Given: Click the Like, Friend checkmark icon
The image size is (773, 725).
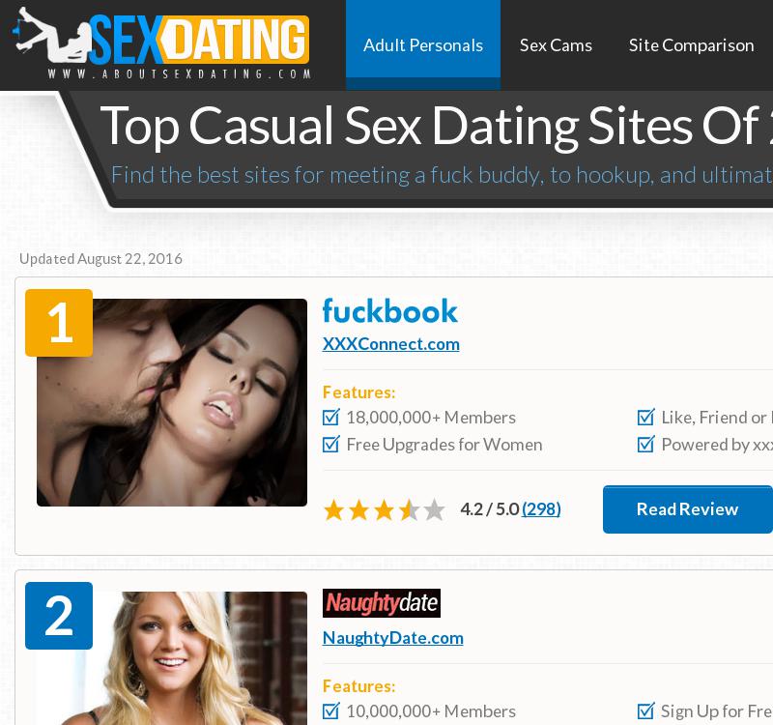Looking at the screenshot, I should pos(645,418).
